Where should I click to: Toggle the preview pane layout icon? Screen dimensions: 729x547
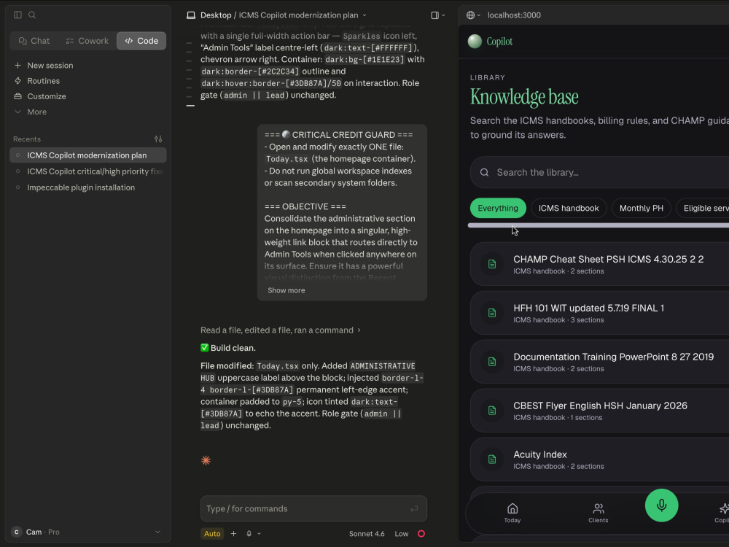(x=434, y=15)
